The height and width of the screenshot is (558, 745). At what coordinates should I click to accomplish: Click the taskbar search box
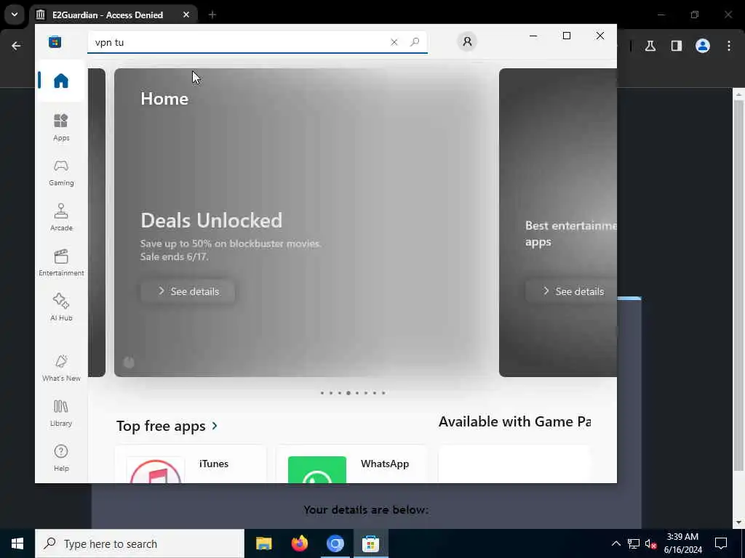[140, 543]
